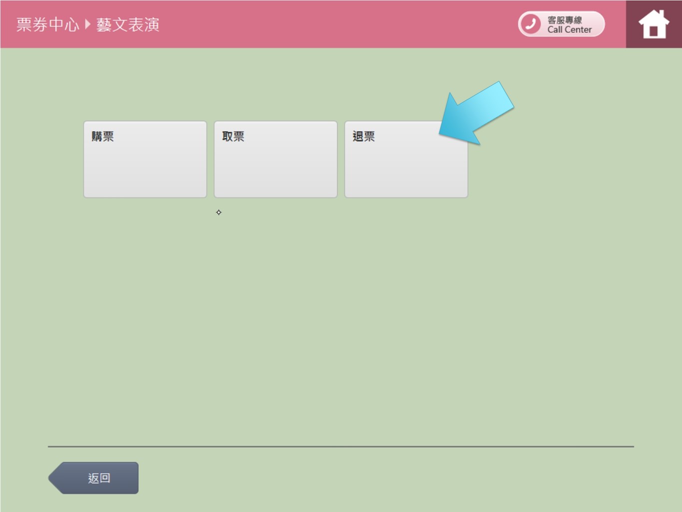The height and width of the screenshot is (512, 682).
Task: Click the 客服專線 Chinese text
Action: (565, 19)
